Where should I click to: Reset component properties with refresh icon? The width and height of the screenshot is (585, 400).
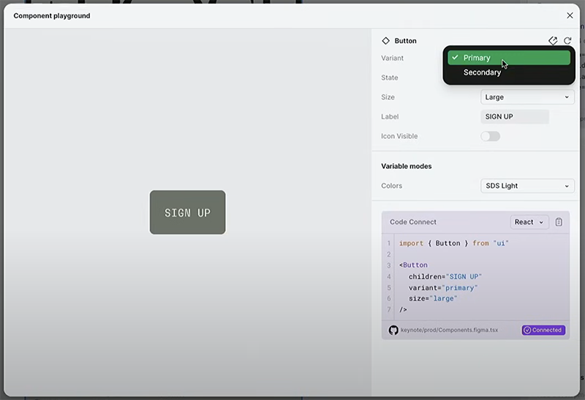pos(567,41)
